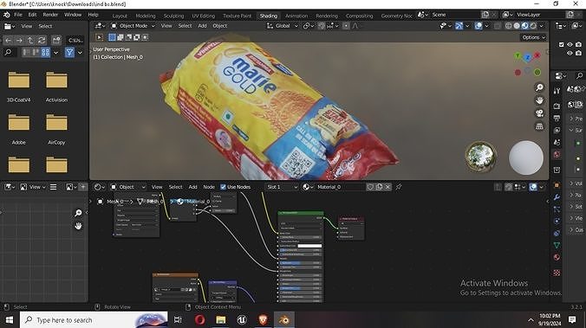Click the viewport pan hand gizmo
Screen dimensions: 586x328
coord(539,100)
